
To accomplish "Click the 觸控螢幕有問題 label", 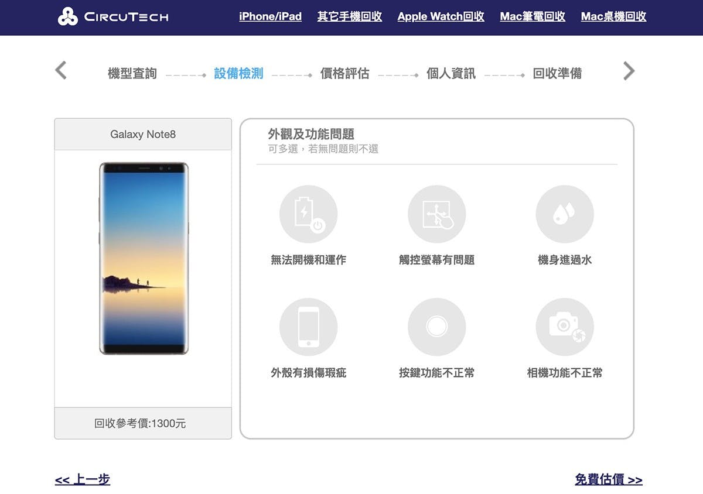I will pos(436,260).
